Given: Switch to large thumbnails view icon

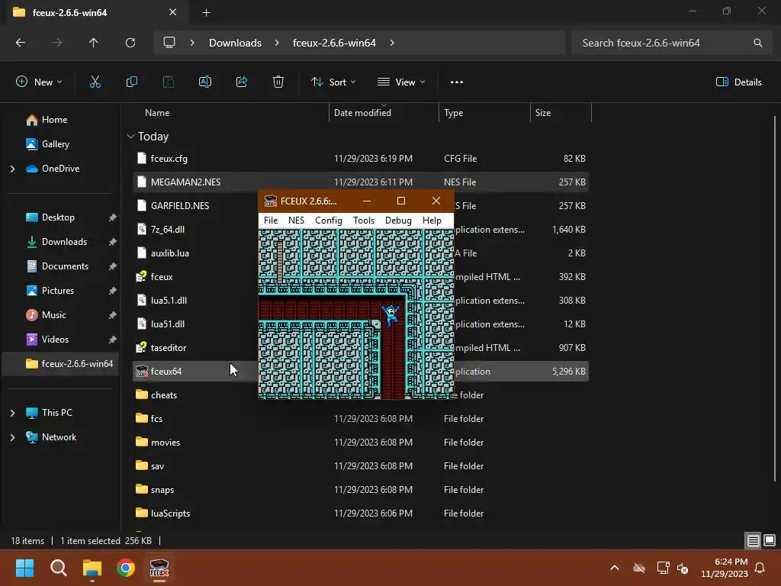Looking at the screenshot, I should click(x=770, y=540).
